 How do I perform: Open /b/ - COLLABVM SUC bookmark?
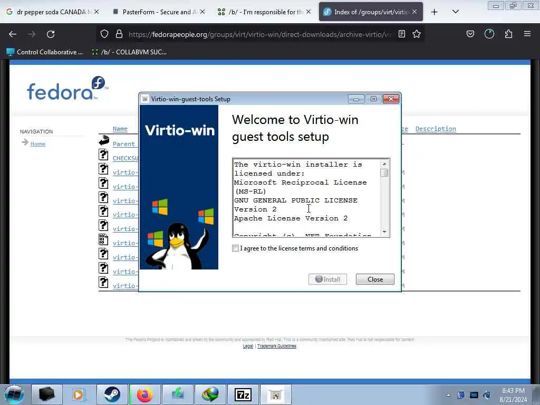129,52
